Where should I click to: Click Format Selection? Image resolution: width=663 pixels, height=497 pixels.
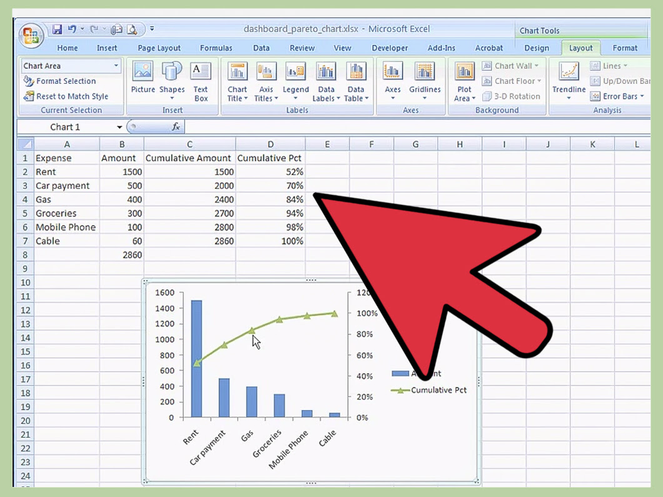point(60,81)
